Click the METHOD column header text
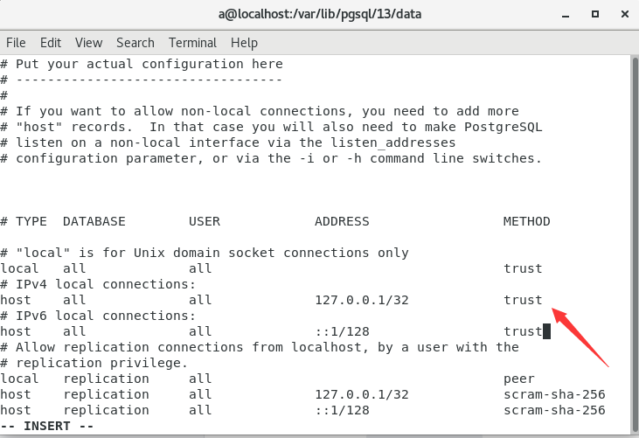The width and height of the screenshot is (639, 438). [526, 221]
